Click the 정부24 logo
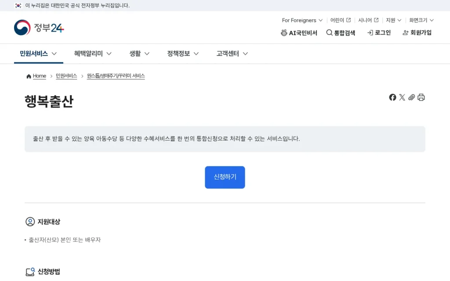This screenshot has width=450, height=281. pyautogui.click(x=39, y=28)
